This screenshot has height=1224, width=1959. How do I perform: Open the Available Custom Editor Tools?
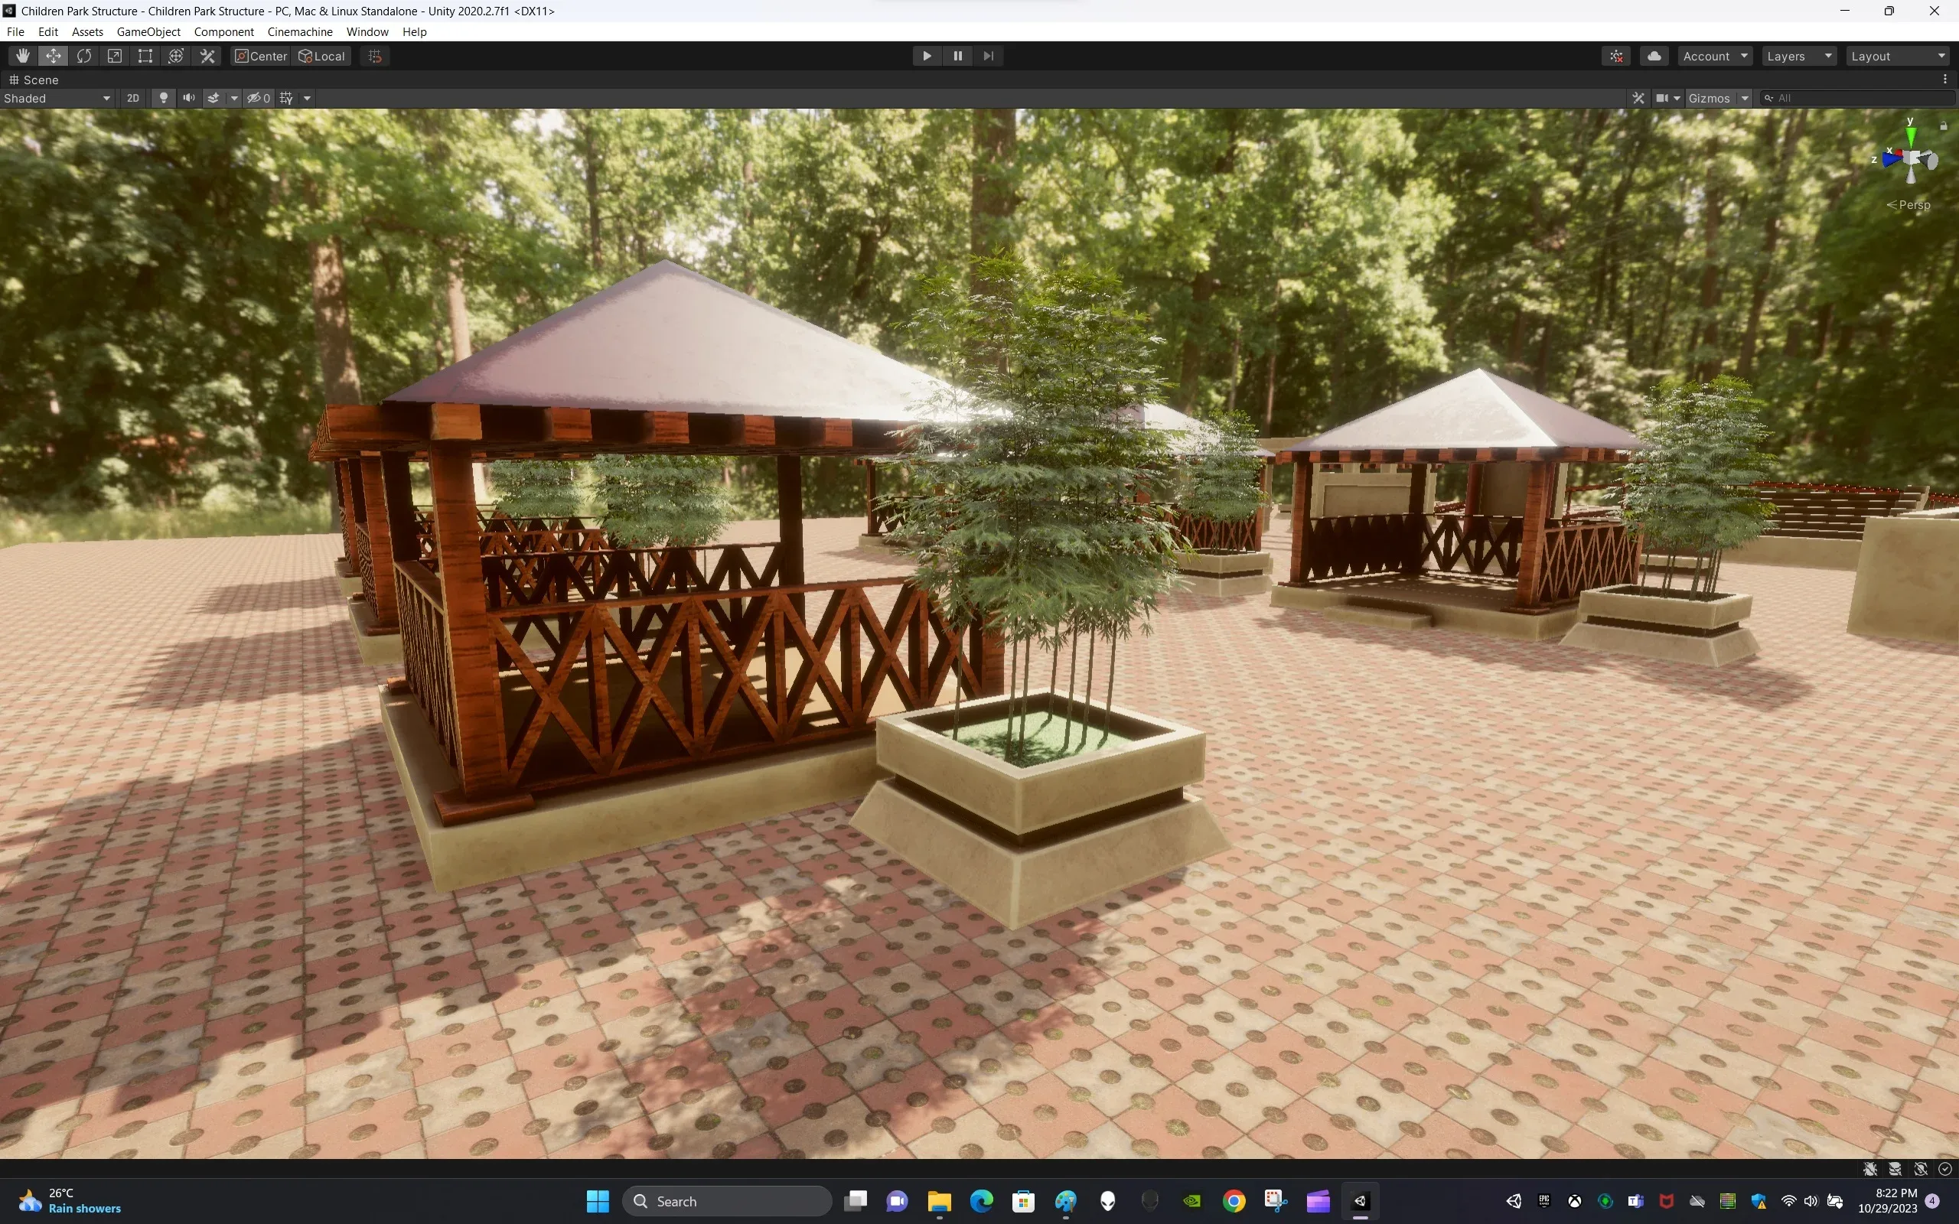click(207, 55)
